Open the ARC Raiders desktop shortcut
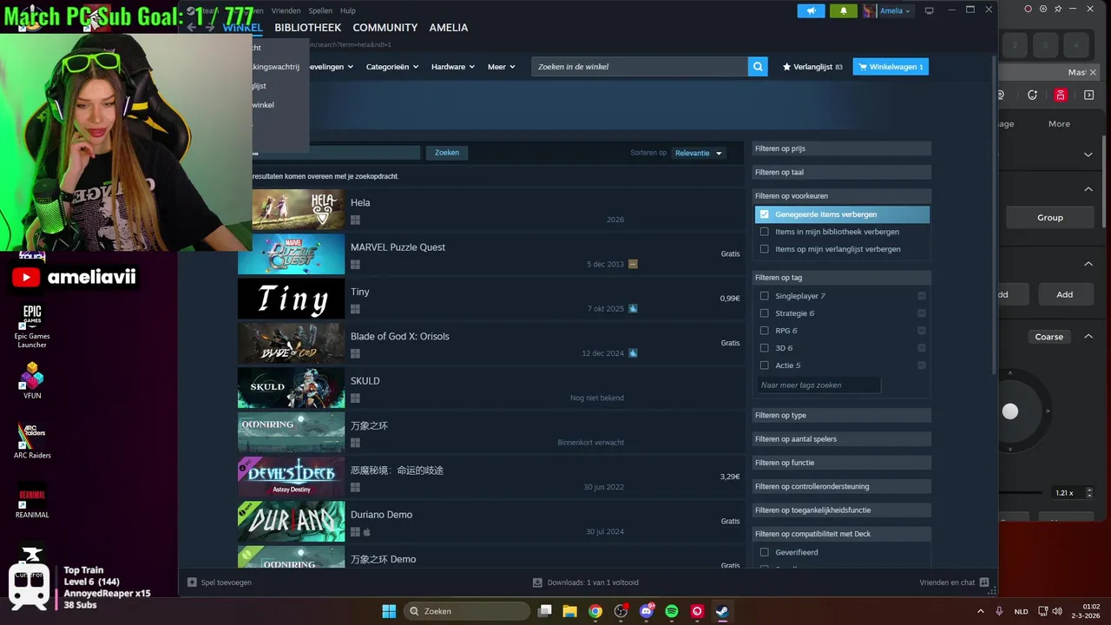The image size is (1111, 625). point(32,440)
